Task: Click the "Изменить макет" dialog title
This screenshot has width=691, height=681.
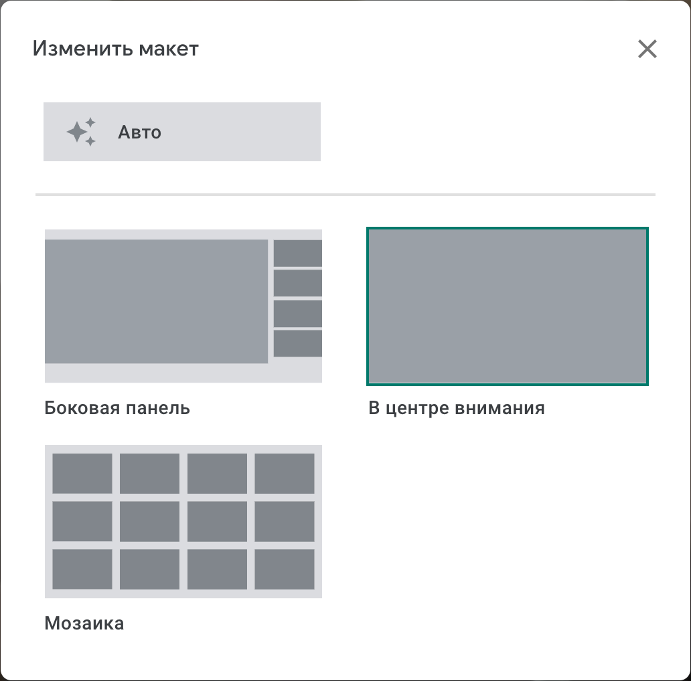Action: point(115,49)
